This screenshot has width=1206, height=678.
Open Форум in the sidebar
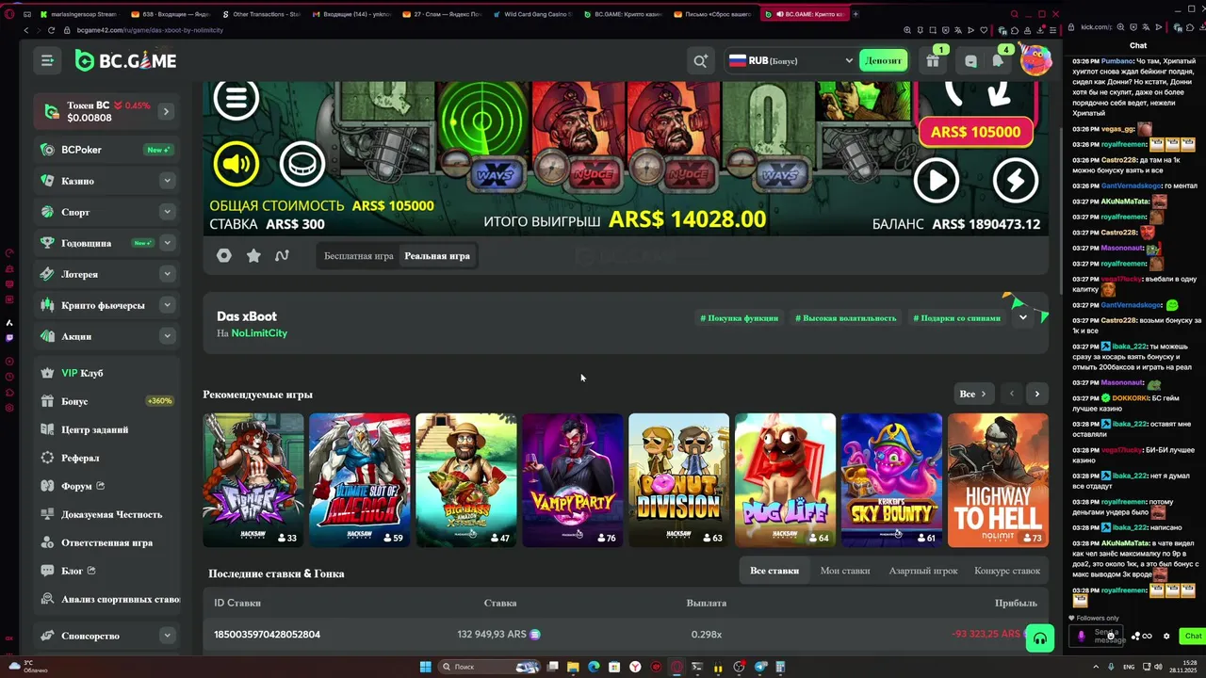tap(106, 486)
